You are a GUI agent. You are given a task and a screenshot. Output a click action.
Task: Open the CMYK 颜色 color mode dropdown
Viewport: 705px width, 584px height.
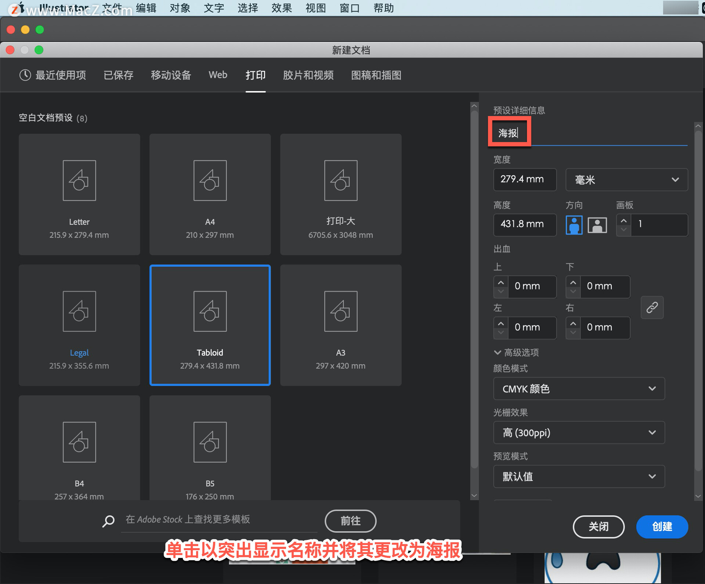(x=579, y=389)
